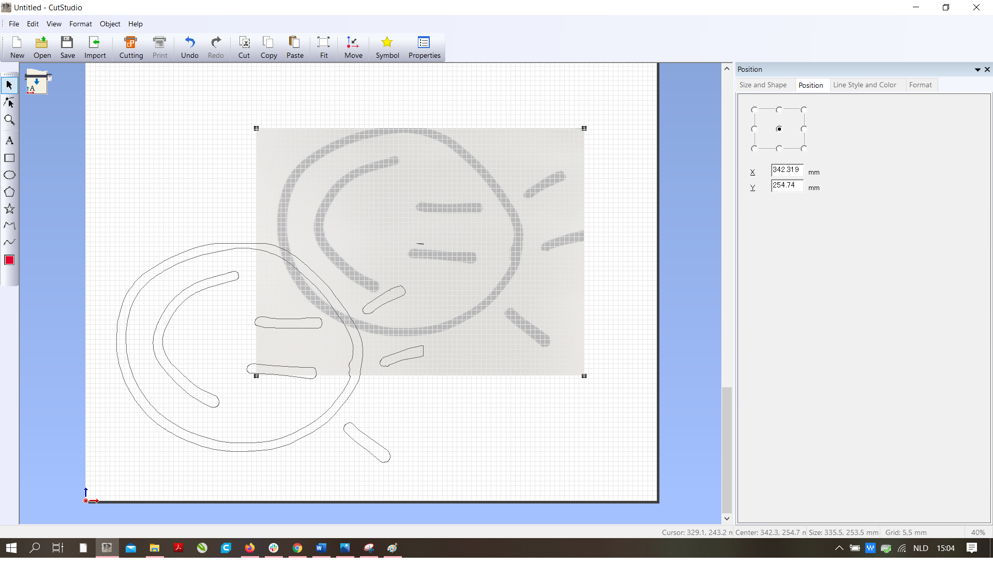Viewport: 993px width, 567px height.
Task: Open the Windows Start menu
Action: point(11,548)
